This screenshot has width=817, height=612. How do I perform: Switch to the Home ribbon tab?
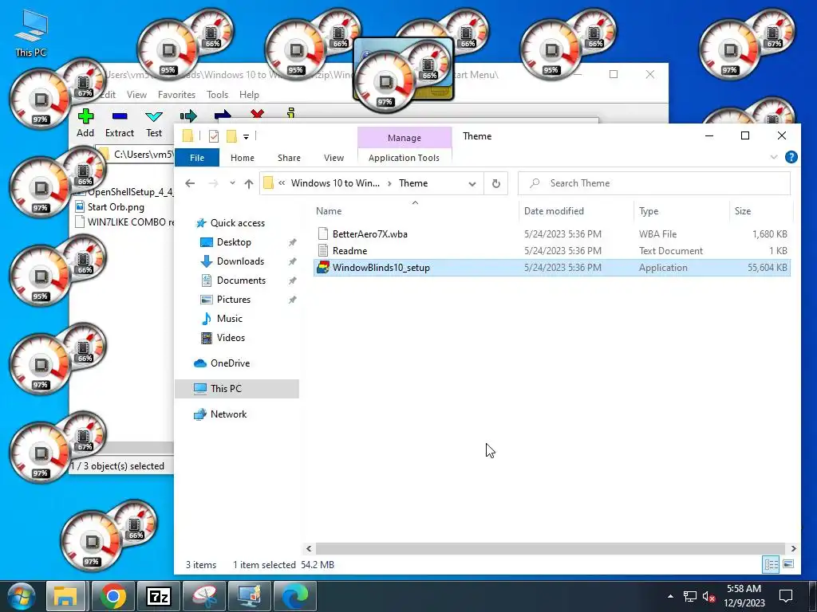coord(243,158)
